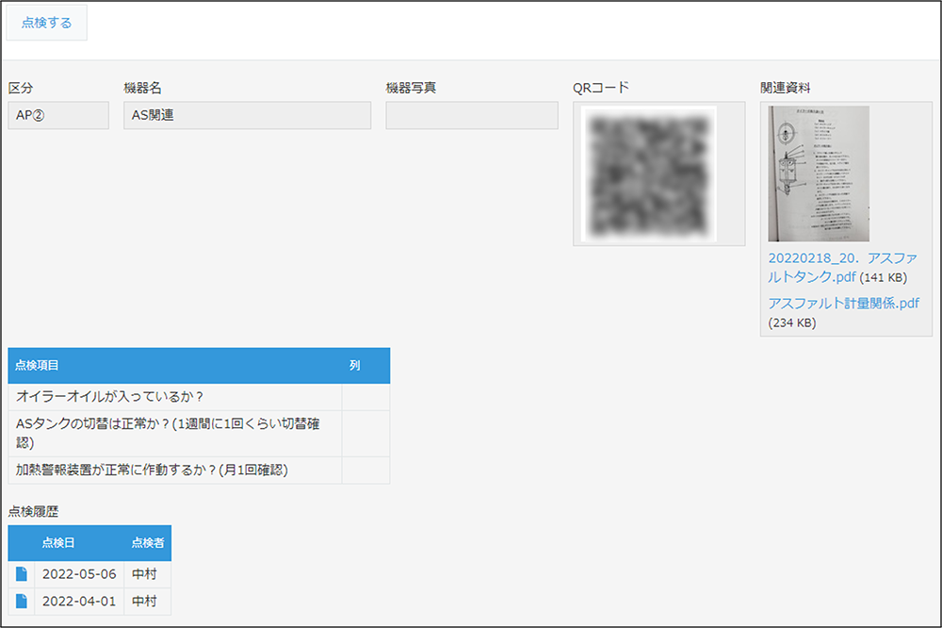Click 中村 in the 2022-05-06 row
This screenshot has width=942, height=628.
(145, 574)
